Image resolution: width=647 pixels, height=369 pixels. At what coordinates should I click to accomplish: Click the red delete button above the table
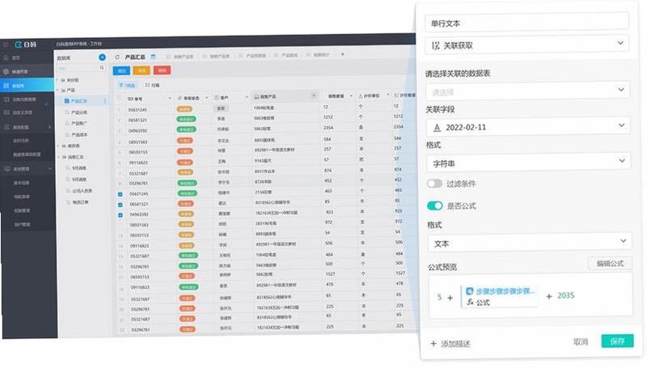[163, 70]
